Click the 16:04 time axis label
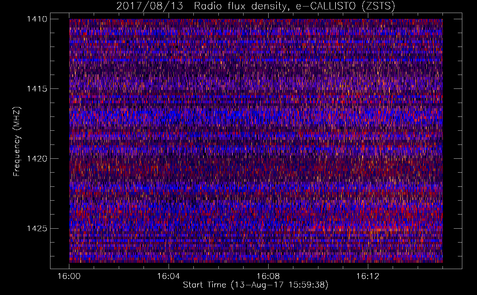The width and height of the screenshot is (477, 295). coord(169,276)
